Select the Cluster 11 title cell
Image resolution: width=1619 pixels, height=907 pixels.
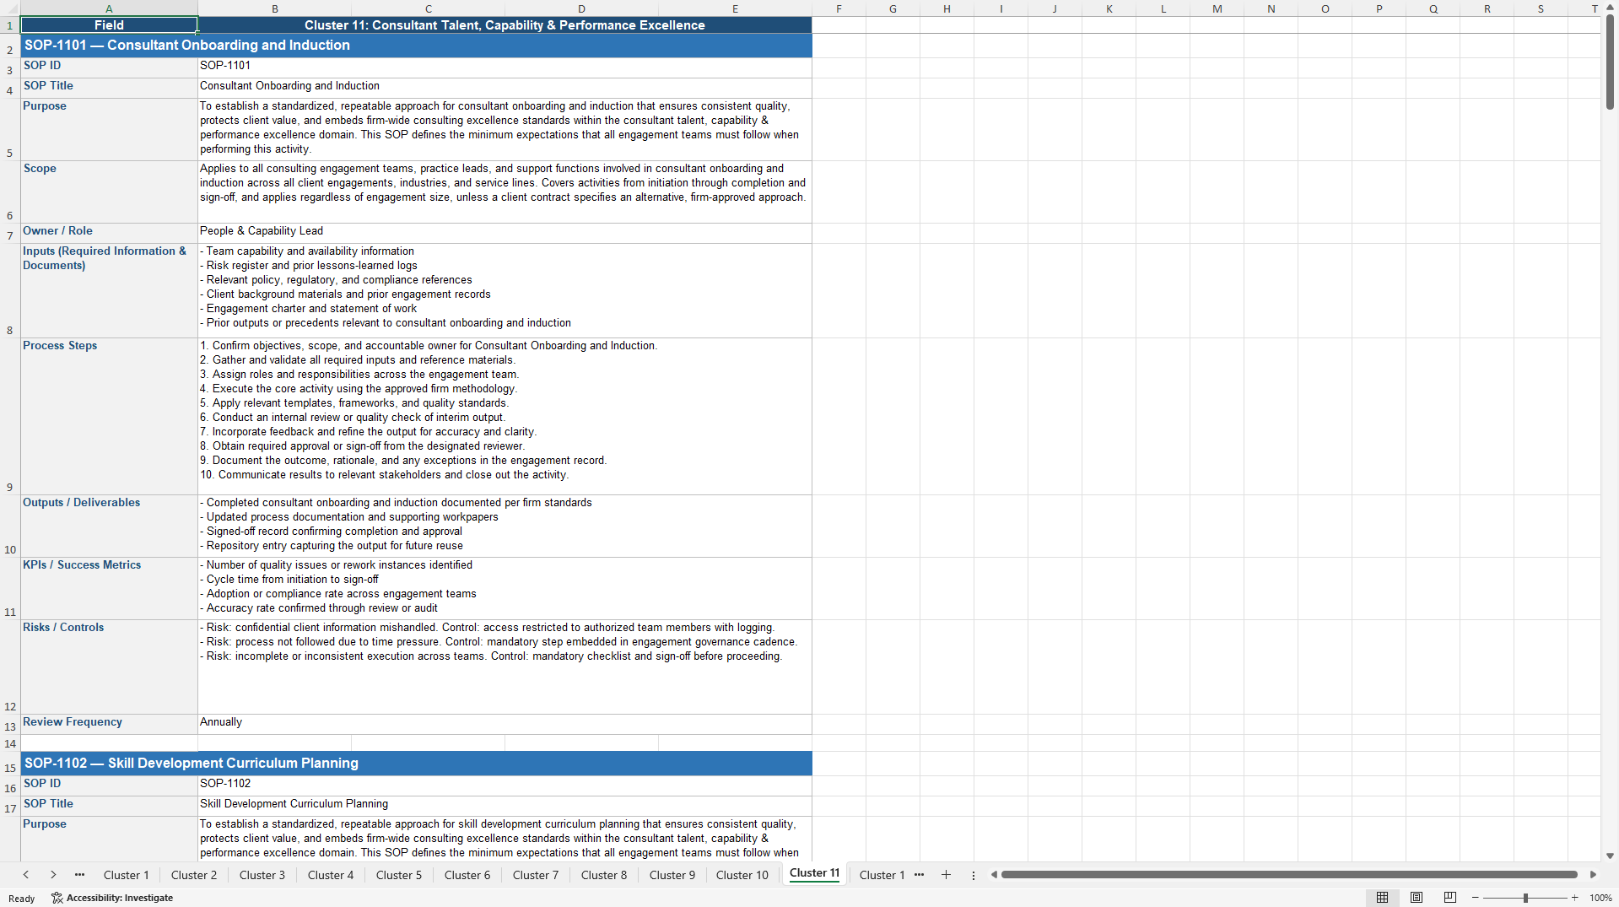[505, 25]
